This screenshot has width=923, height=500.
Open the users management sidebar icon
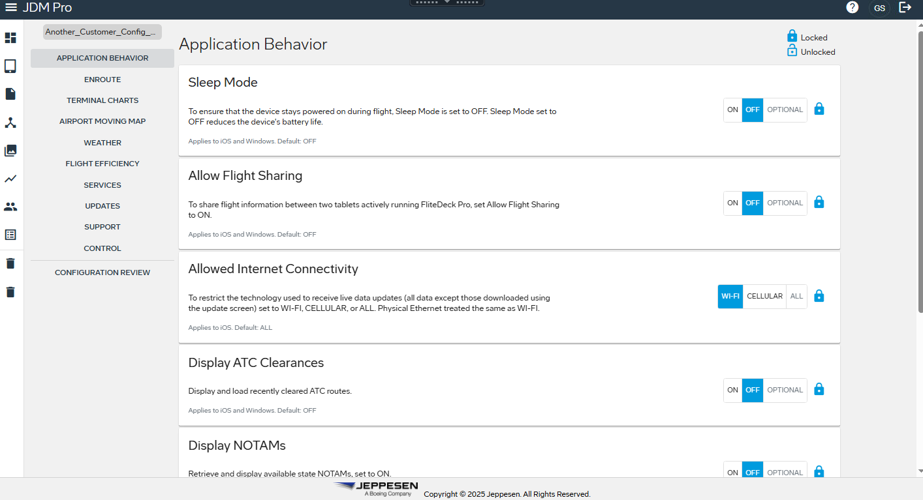(10, 207)
